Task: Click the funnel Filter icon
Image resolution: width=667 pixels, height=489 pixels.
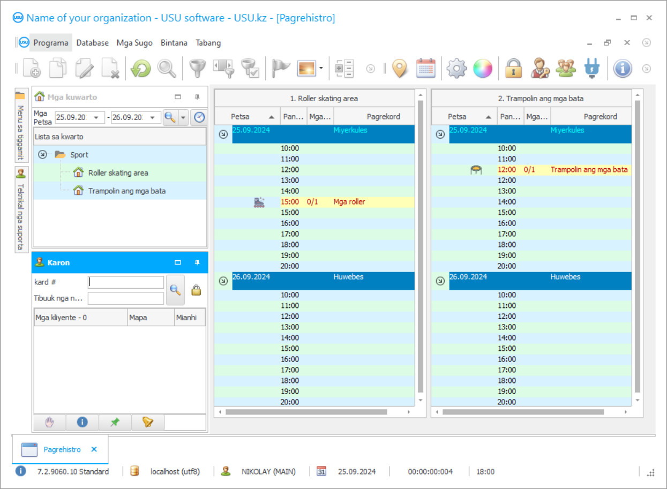Action: click(197, 69)
